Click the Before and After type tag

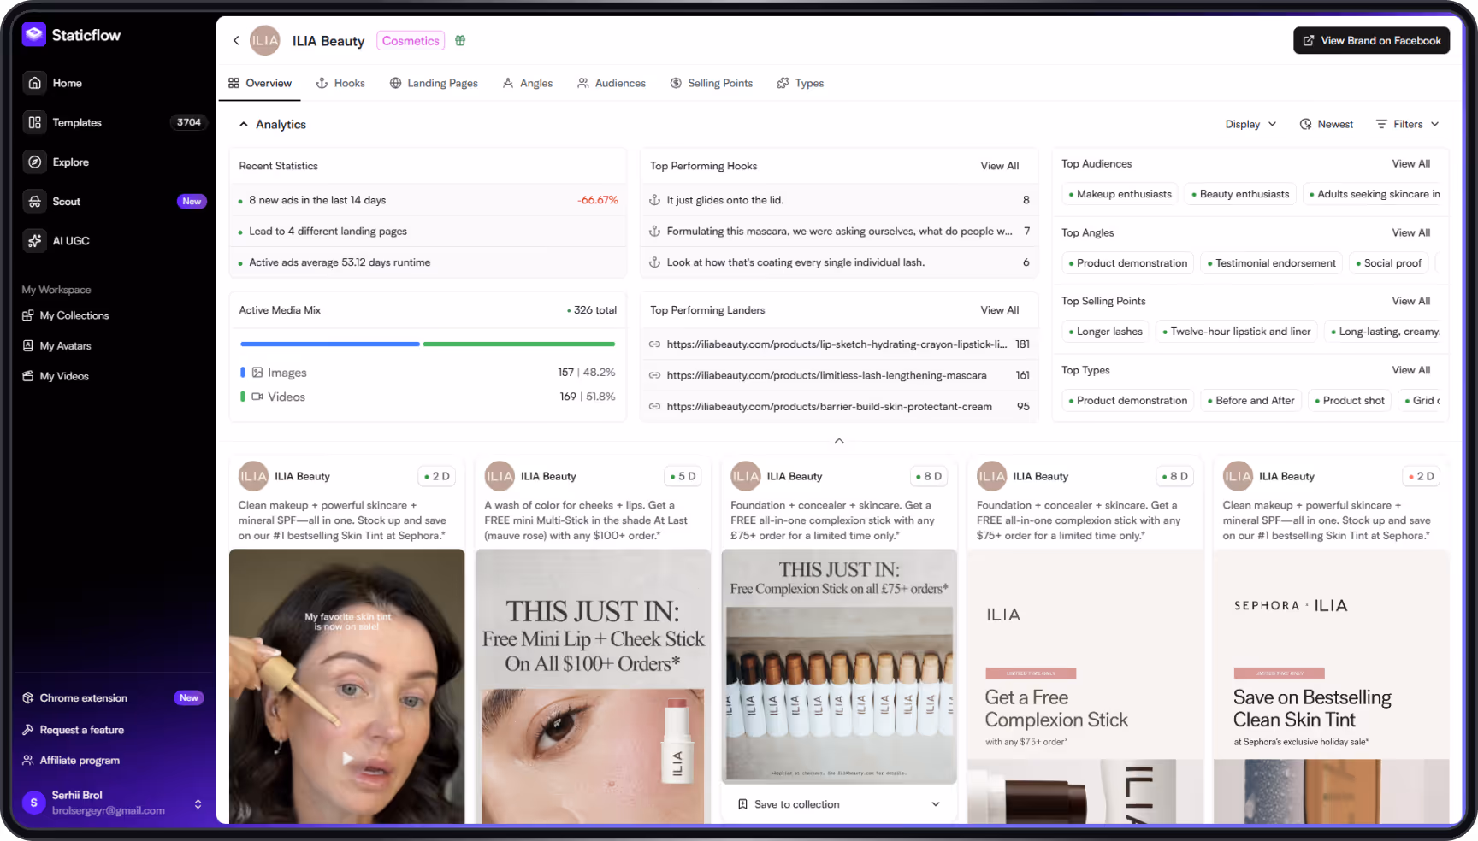pos(1250,400)
